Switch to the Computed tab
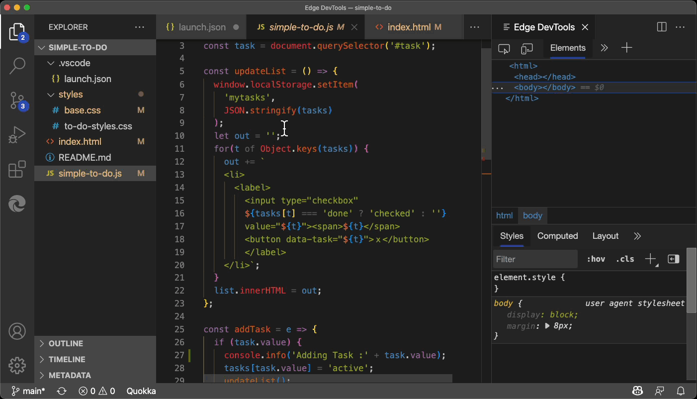The height and width of the screenshot is (399, 697). (557, 236)
